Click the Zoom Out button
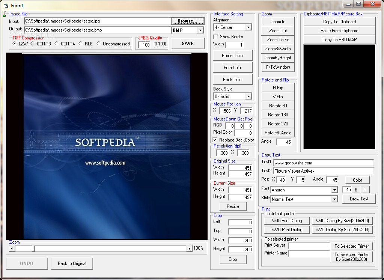This screenshot has height=280, width=384. [x=278, y=31]
